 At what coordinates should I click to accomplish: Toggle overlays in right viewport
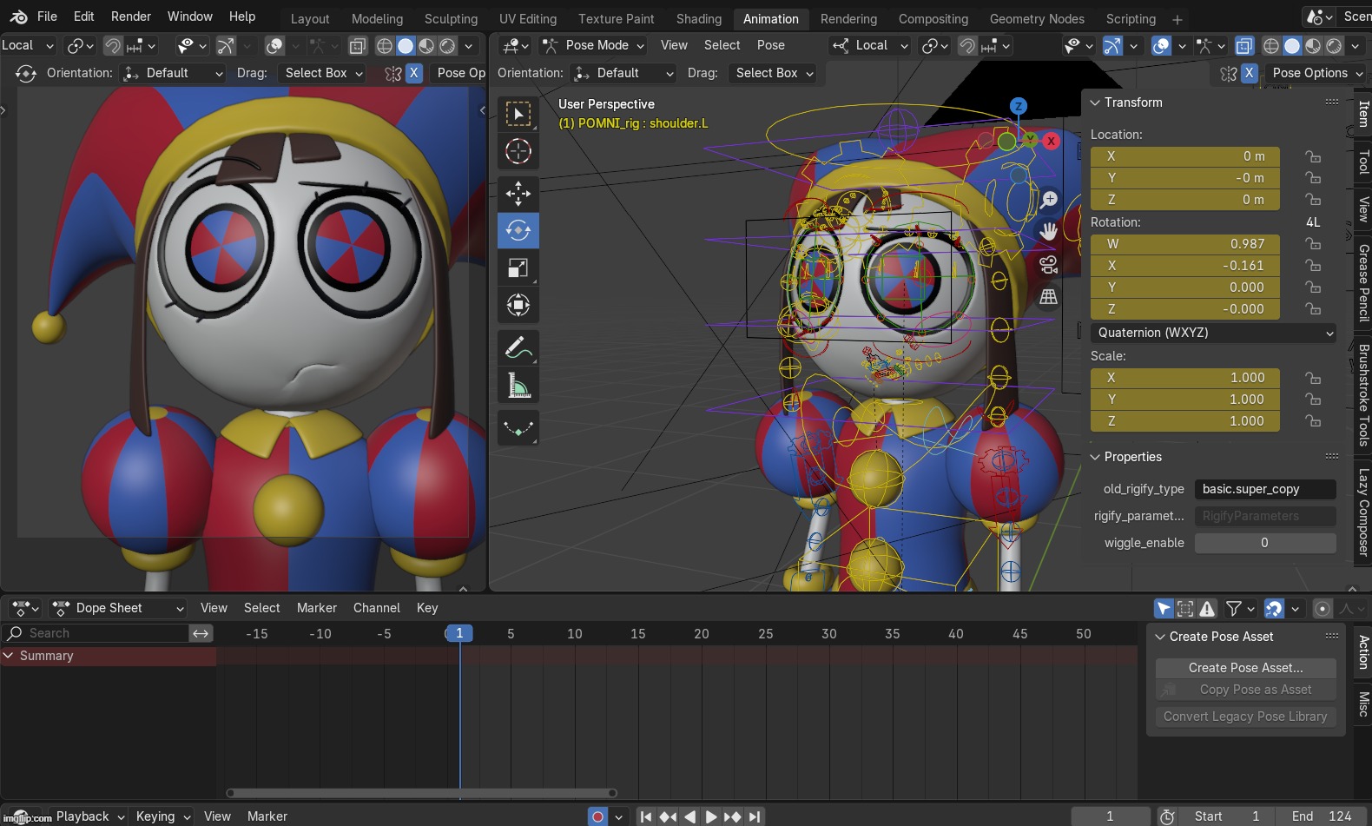pyautogui.click(x=1161, y=45)
